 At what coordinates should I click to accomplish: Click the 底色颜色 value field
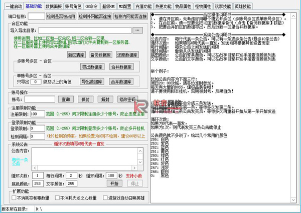pos(38,183)
